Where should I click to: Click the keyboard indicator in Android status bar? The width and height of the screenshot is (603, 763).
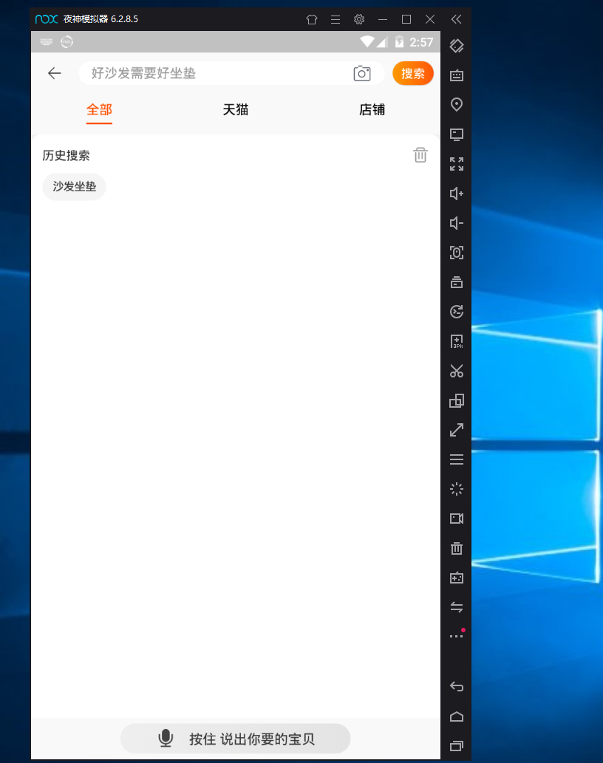pyautogui.click(x=47, y=42)
